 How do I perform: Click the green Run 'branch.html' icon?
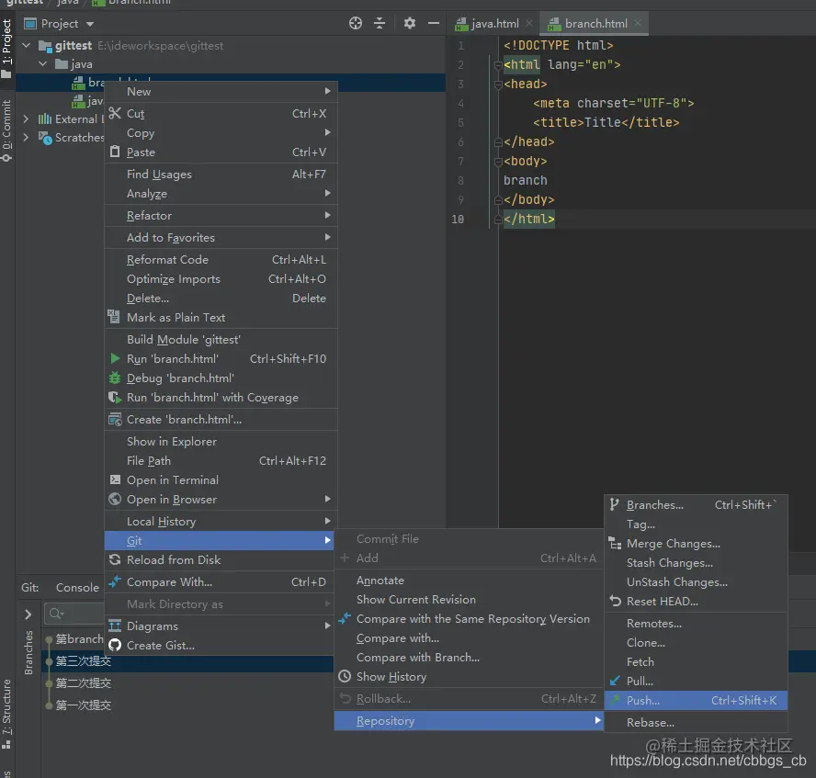pyautogui.click(x=115, y=358)
